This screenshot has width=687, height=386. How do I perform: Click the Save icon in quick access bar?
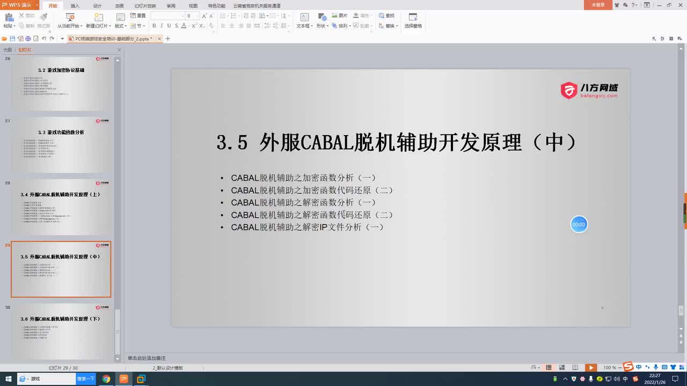point(12,39)
